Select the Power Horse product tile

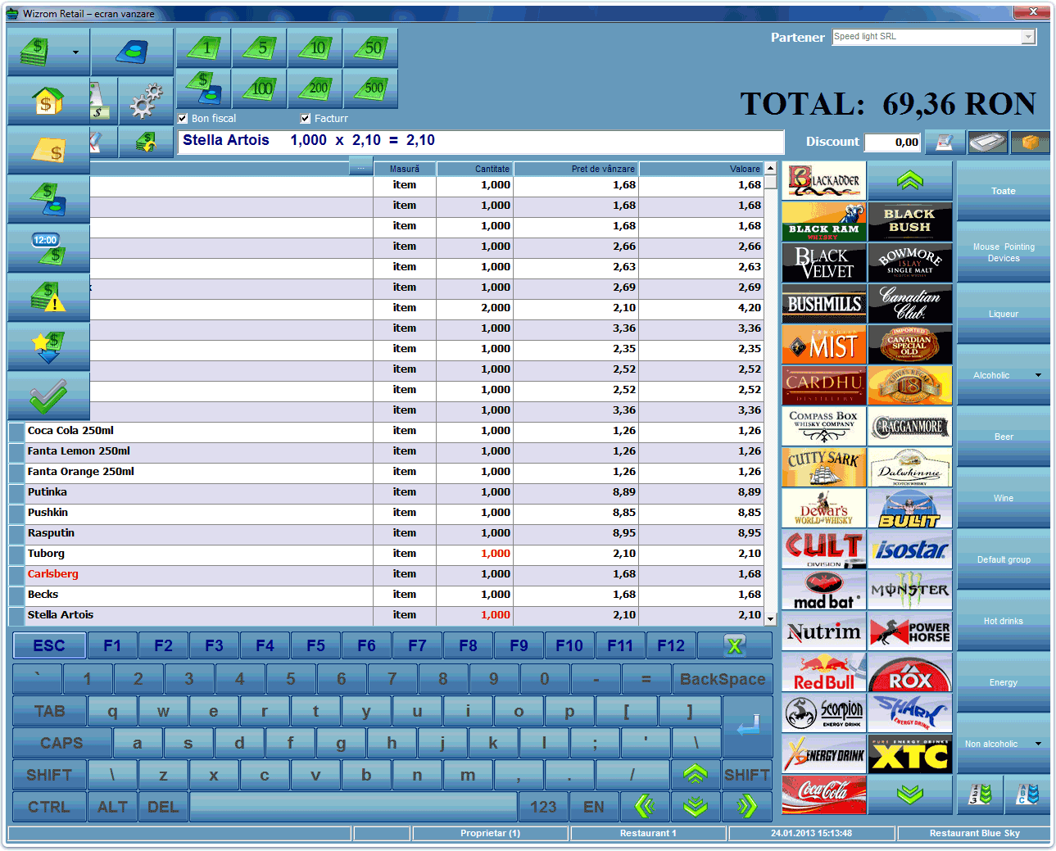[x=910, y=631]
